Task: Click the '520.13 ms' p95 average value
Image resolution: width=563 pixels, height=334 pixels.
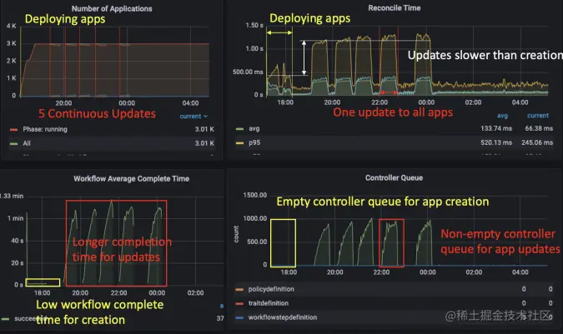Action: coord(496,142)
